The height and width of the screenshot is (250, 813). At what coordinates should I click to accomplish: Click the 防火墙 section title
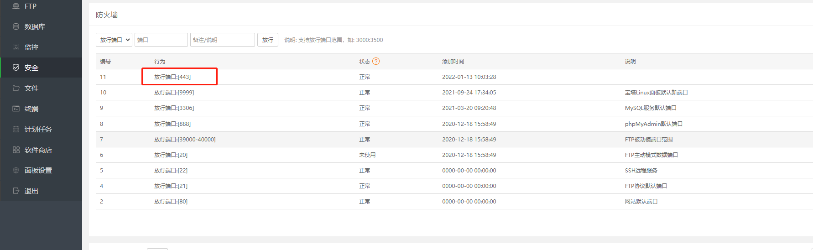107,15
